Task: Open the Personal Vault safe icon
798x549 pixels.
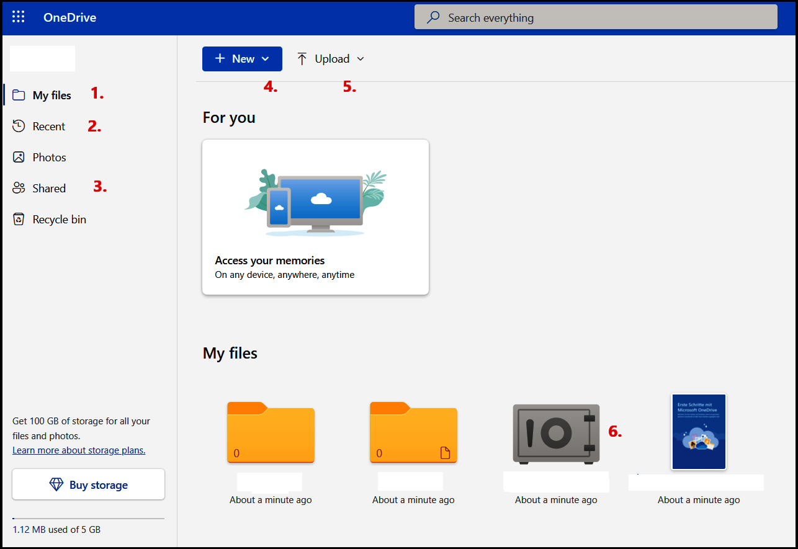Action: coord(555,433)
